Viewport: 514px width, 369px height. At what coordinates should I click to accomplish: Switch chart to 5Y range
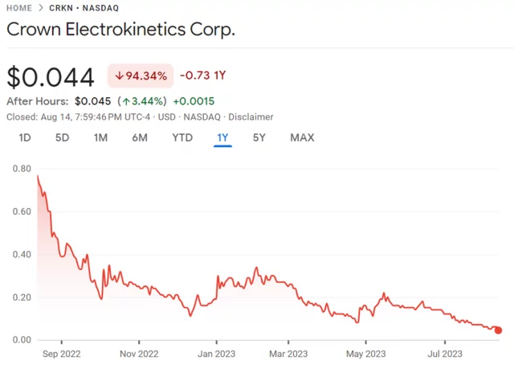point(259,137)
